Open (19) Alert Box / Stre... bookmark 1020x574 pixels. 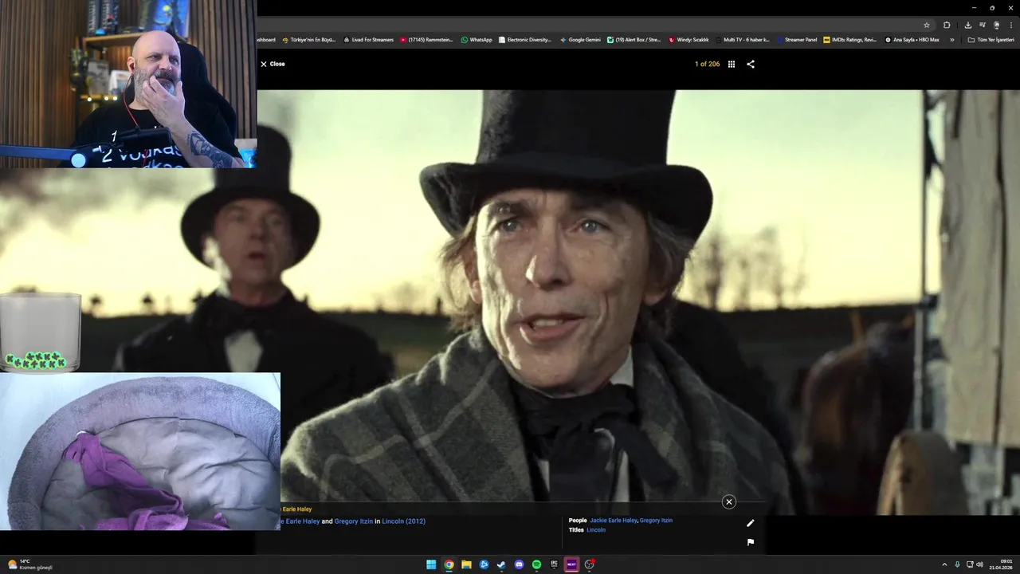[x=634, y=39]
